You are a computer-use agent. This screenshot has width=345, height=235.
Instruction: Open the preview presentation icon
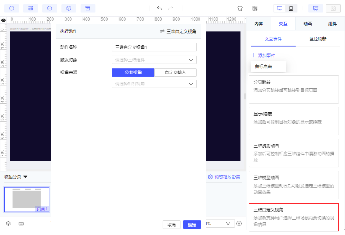(316, 8)
